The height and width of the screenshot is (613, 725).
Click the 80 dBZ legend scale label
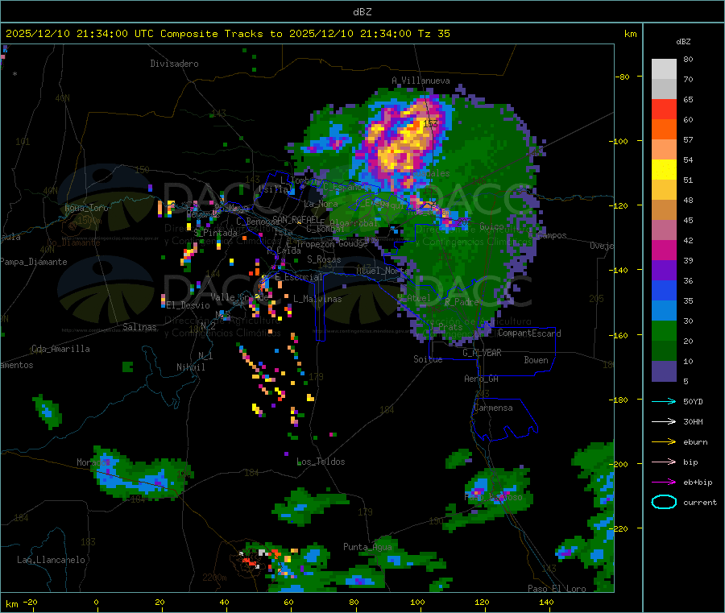(x=688, y=59)
